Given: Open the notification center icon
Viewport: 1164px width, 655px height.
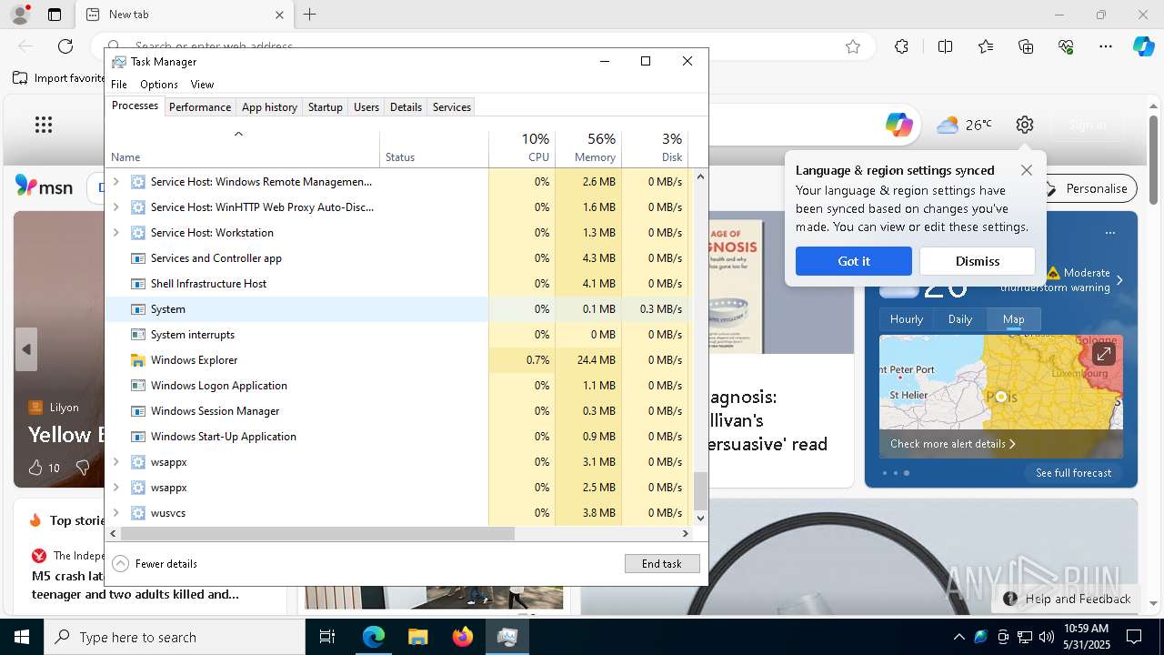Looking at the screenshot, I should point(1134,637).
